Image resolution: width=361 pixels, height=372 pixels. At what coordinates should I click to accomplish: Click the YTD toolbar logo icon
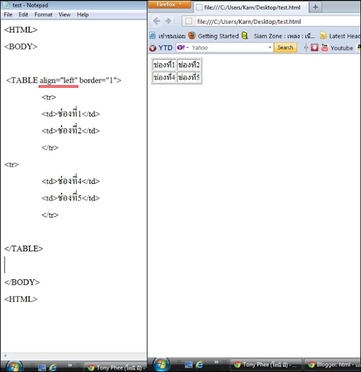[153, 48]
